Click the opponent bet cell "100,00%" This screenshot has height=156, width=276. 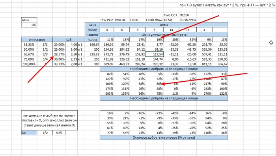29,64
